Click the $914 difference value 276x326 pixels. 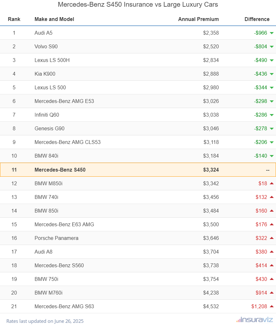coord(261,293)
